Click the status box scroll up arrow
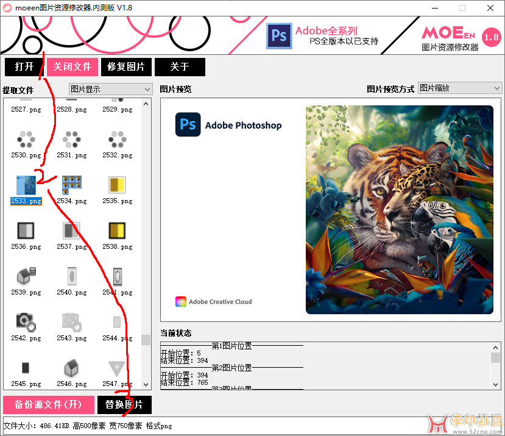The width and height of the screenshot is (505, 436). click(x=496, y=348)
